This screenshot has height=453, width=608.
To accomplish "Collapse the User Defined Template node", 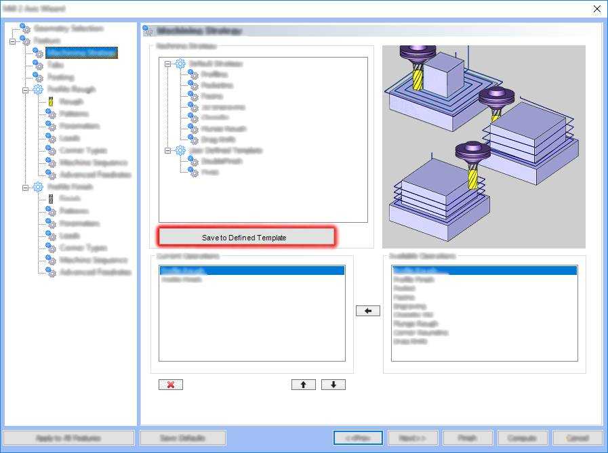I will [x=167, y=150].
